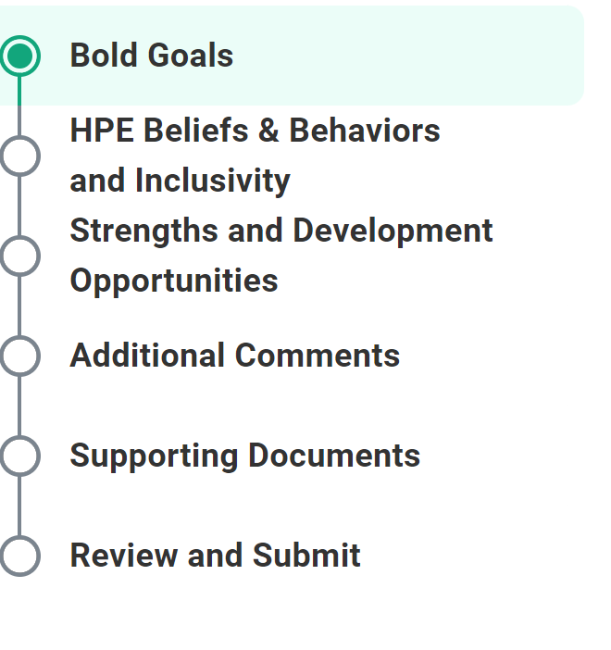Click the "and Inclusivity" text line
611x650 pixels.
pos(180,181)
